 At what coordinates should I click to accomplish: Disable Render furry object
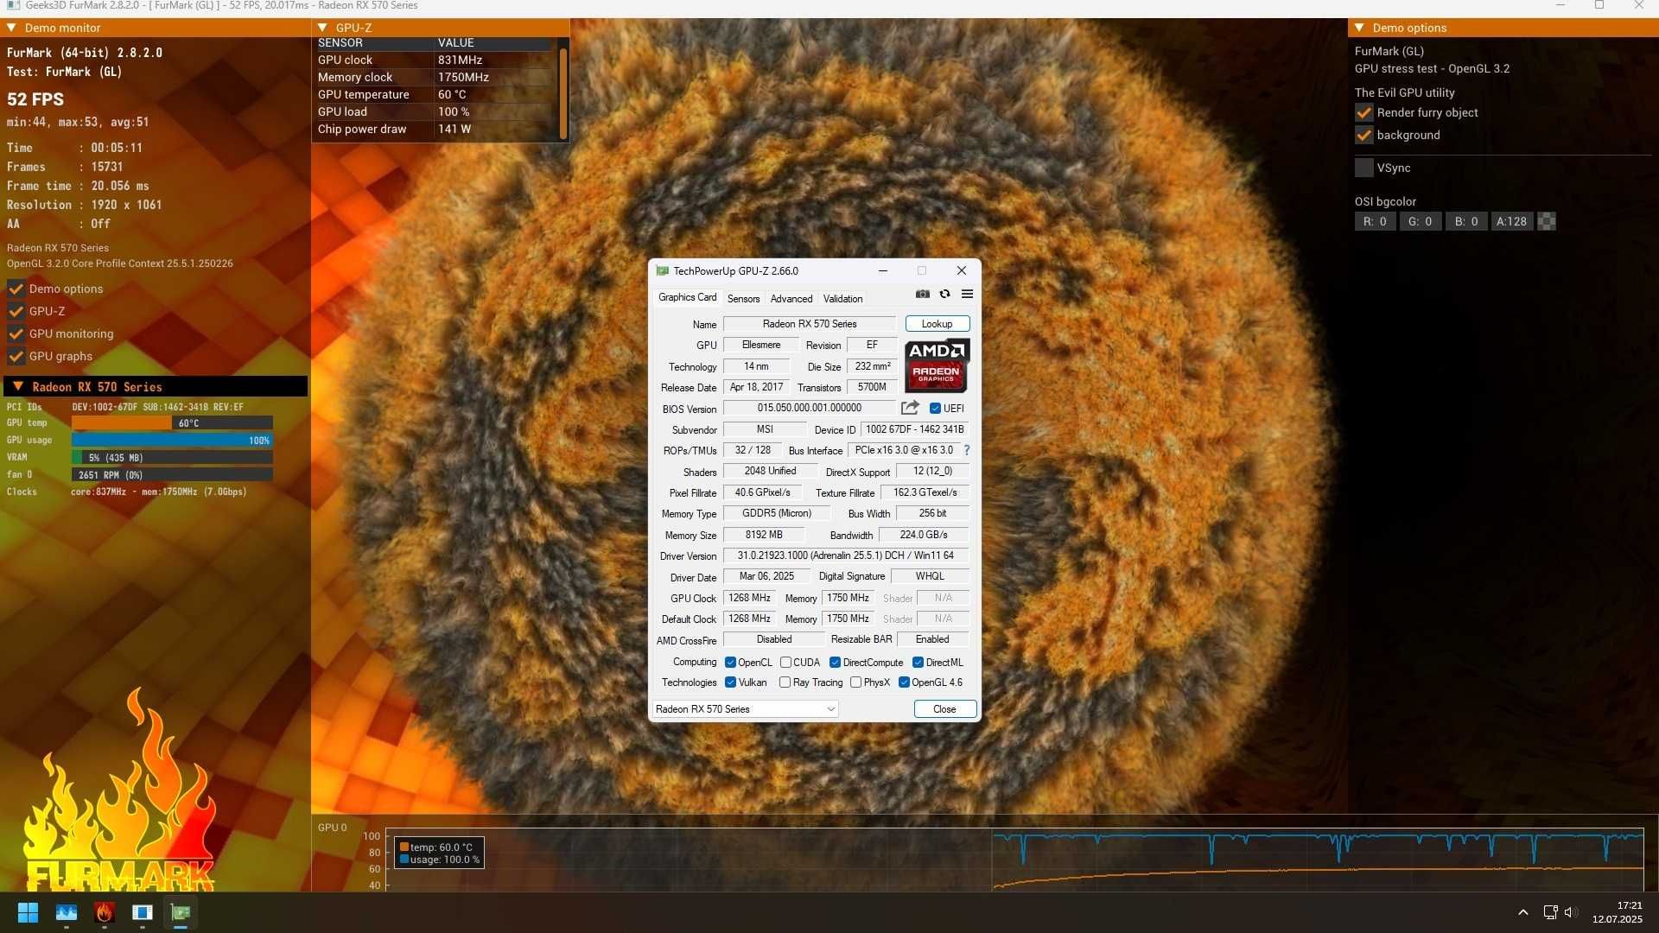[1363, 112]
